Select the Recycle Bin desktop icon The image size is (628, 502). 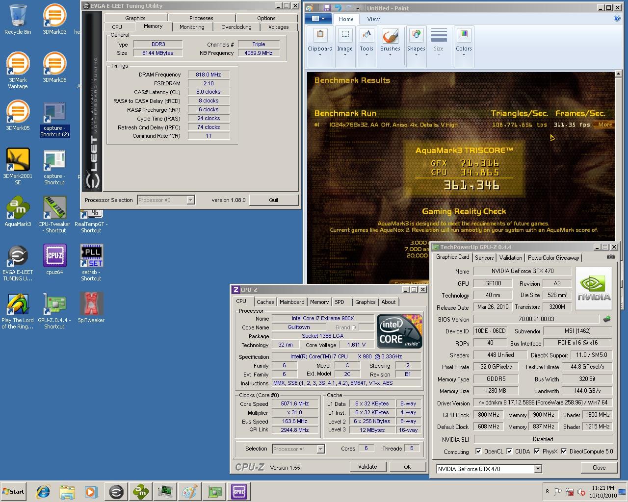coord(18,20)
